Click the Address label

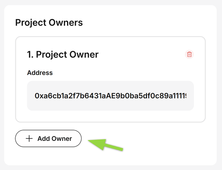[x=40, y=73]
